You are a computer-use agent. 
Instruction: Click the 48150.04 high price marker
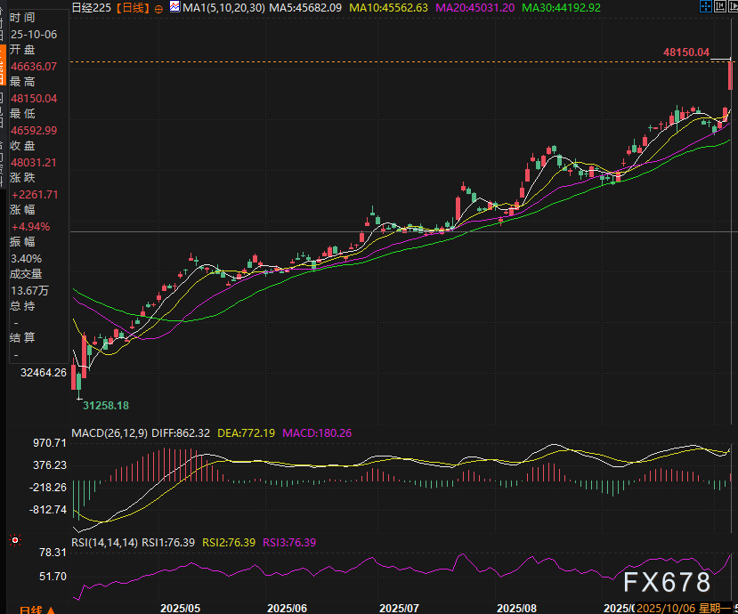pos(685,53)
